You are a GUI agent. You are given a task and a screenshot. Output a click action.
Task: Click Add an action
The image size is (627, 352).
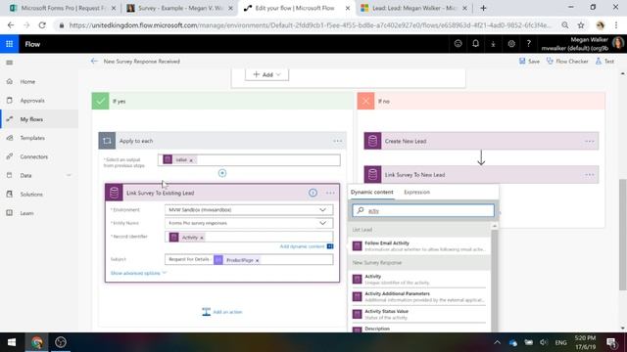coord(222,312)
